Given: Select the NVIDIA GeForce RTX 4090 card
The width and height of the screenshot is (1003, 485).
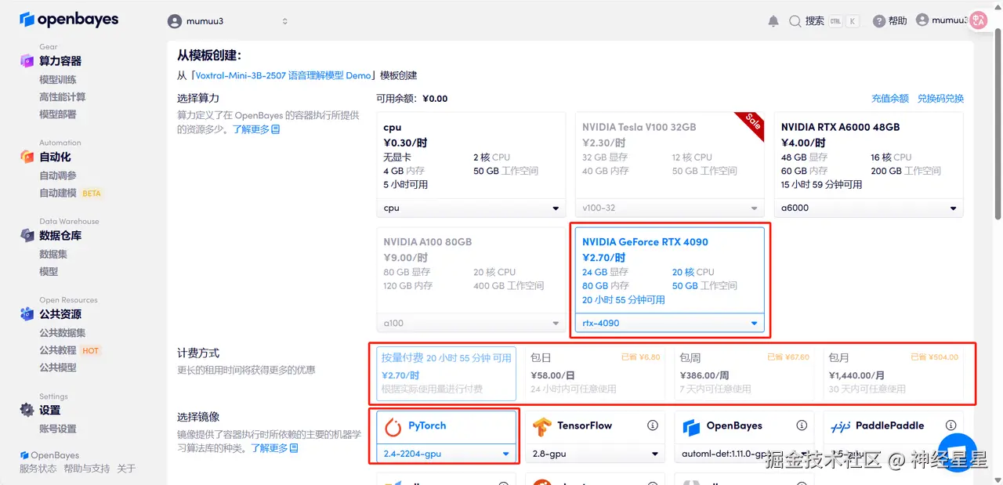Looking at the screenshot, I should point(670,280).
